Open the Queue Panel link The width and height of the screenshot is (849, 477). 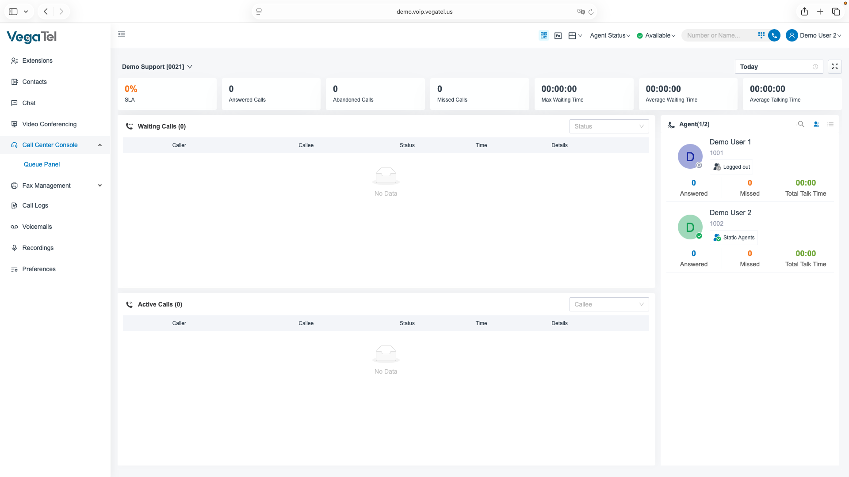pyautogui.click(x=42, y=164)
